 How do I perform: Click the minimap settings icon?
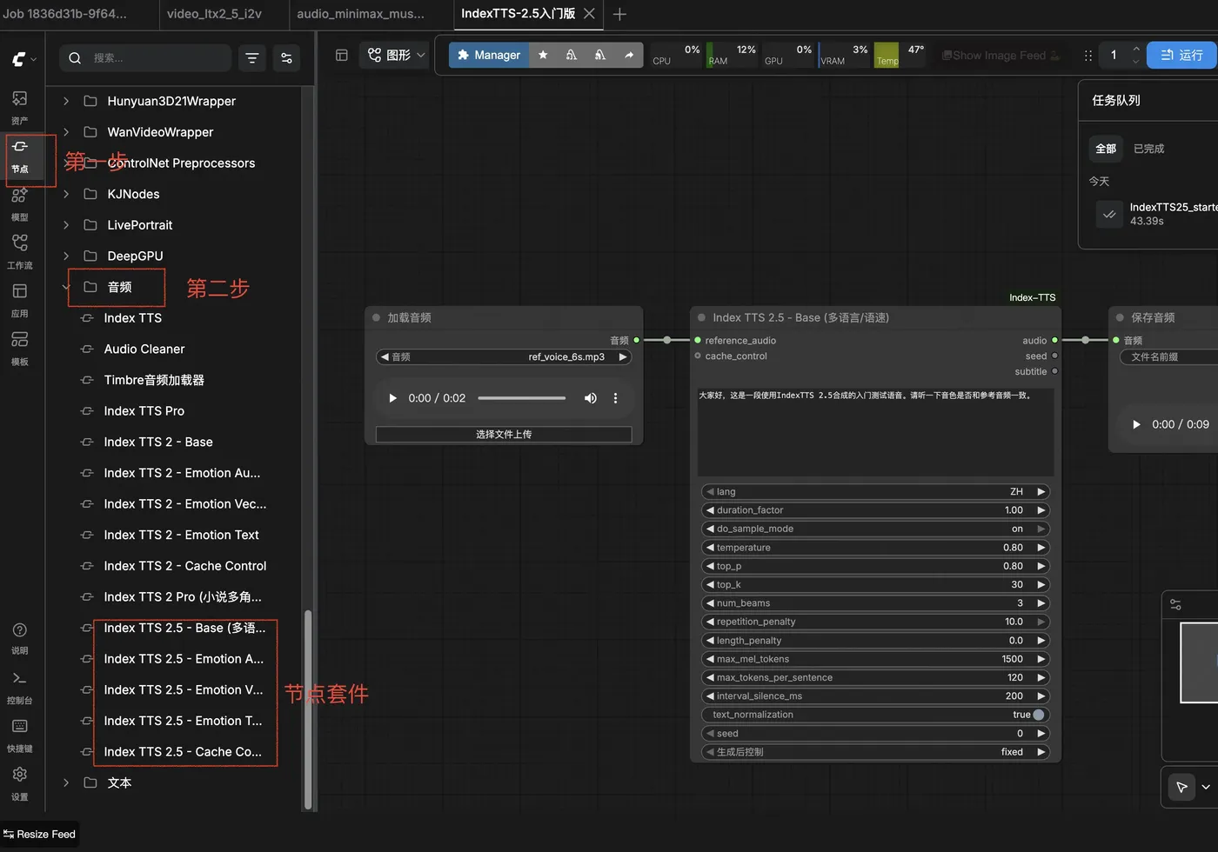[1175, 604]
